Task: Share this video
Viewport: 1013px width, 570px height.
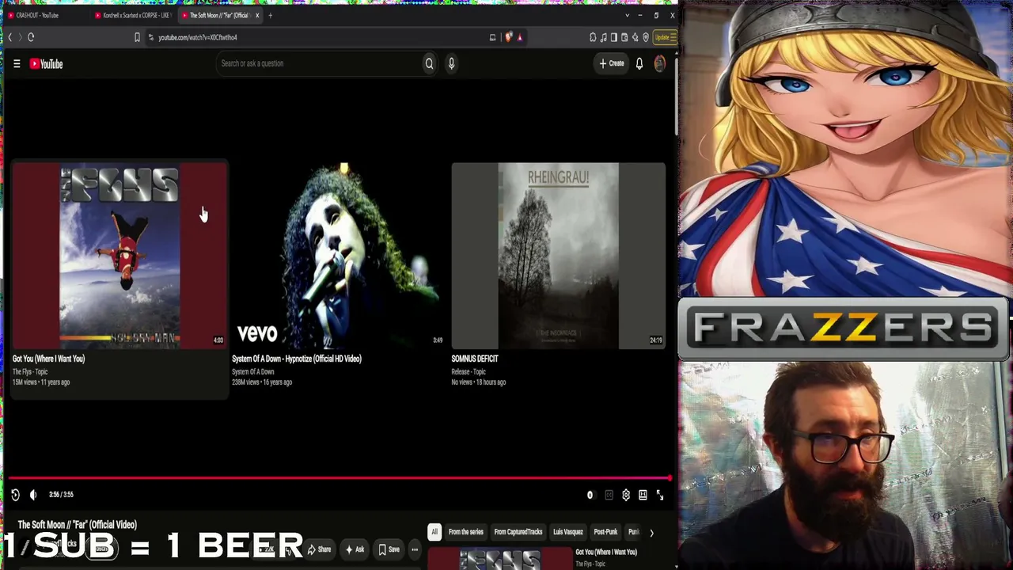Action: pos(319,549)
